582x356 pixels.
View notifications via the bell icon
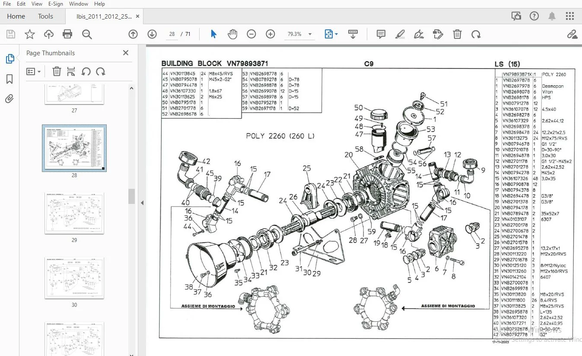pyautogui.click(x=552, y=16)
